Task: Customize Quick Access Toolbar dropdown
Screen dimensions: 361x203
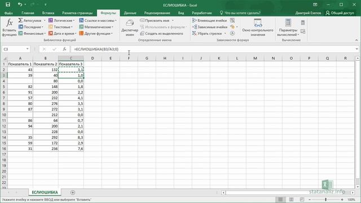Action: (x=46, y=5)
